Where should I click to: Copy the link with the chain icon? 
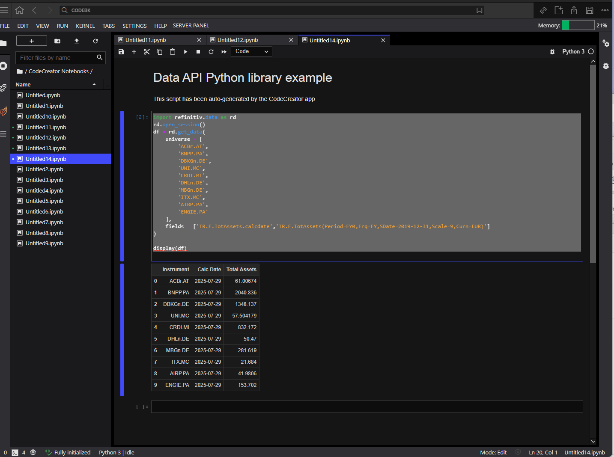pyautogui.click(x=543, y=10)
